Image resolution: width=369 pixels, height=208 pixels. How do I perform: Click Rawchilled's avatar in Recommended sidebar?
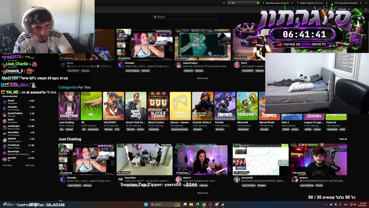(5, 133)
